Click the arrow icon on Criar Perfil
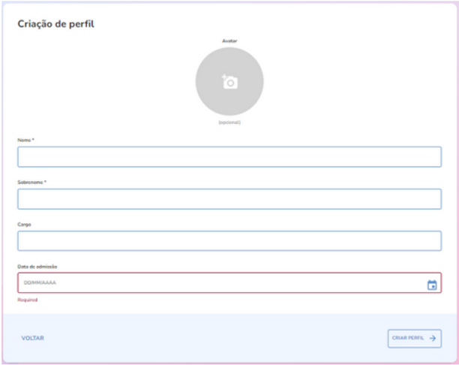This screenshot has height=365, width=459. (432, 338)
